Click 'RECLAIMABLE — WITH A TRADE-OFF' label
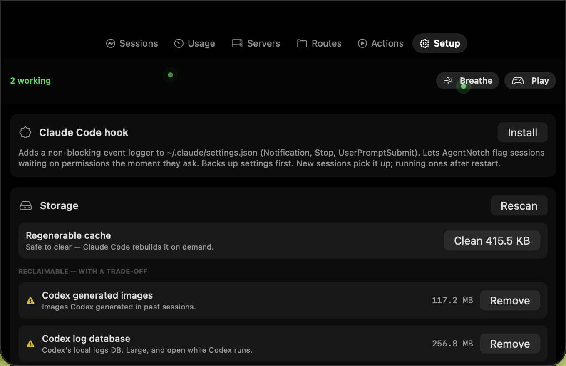This screenshot has width=566, height=366. (x=83, y=271)
